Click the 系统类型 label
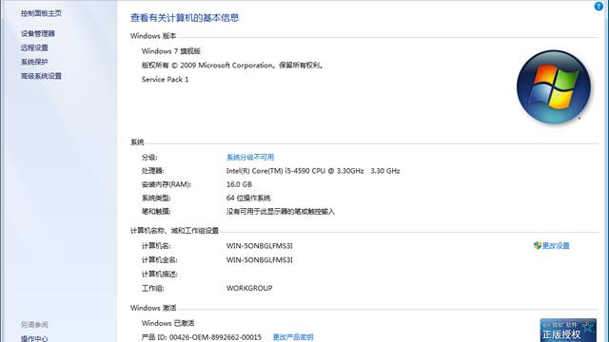 tap(156, 198)
